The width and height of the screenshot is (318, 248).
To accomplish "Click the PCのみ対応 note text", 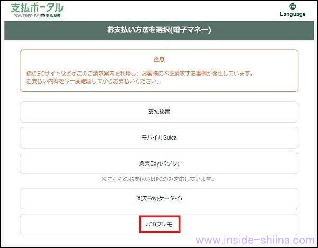I will 158,179.
